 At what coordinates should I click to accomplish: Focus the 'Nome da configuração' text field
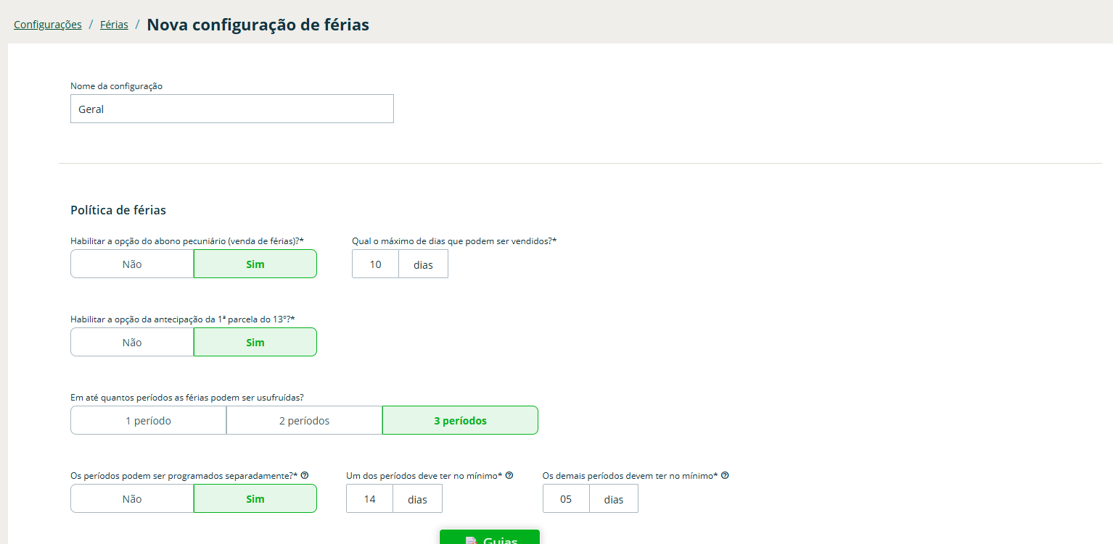[231, 109]
